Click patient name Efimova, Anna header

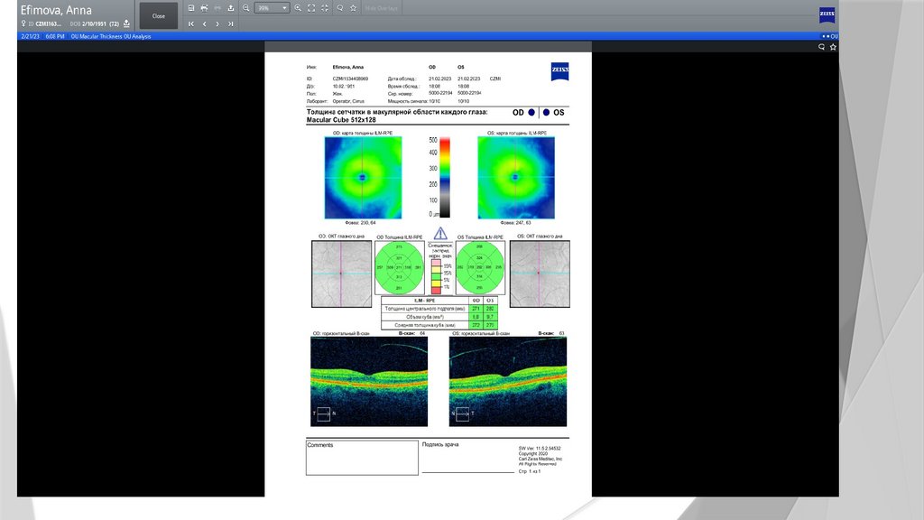click(56, 10)
